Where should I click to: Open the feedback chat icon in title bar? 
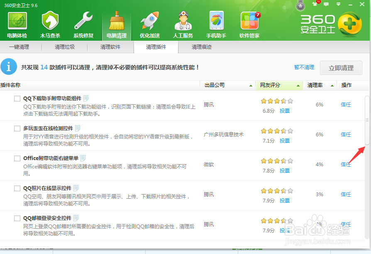coord(326,4)
